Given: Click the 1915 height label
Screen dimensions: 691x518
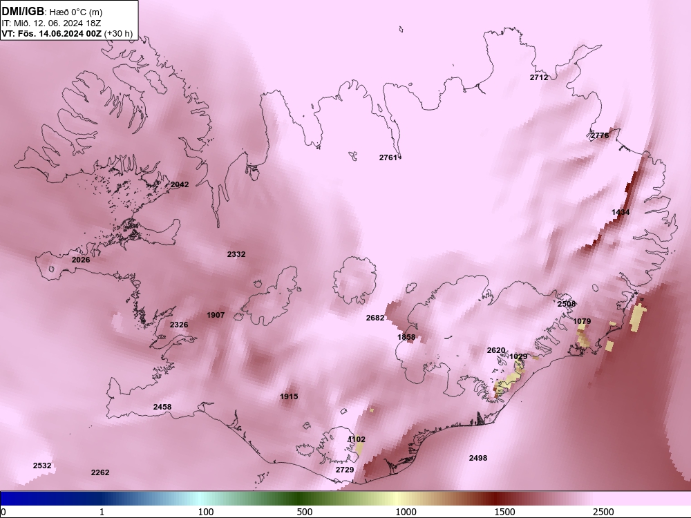Looking at the screenshot, I should point(289,397).
